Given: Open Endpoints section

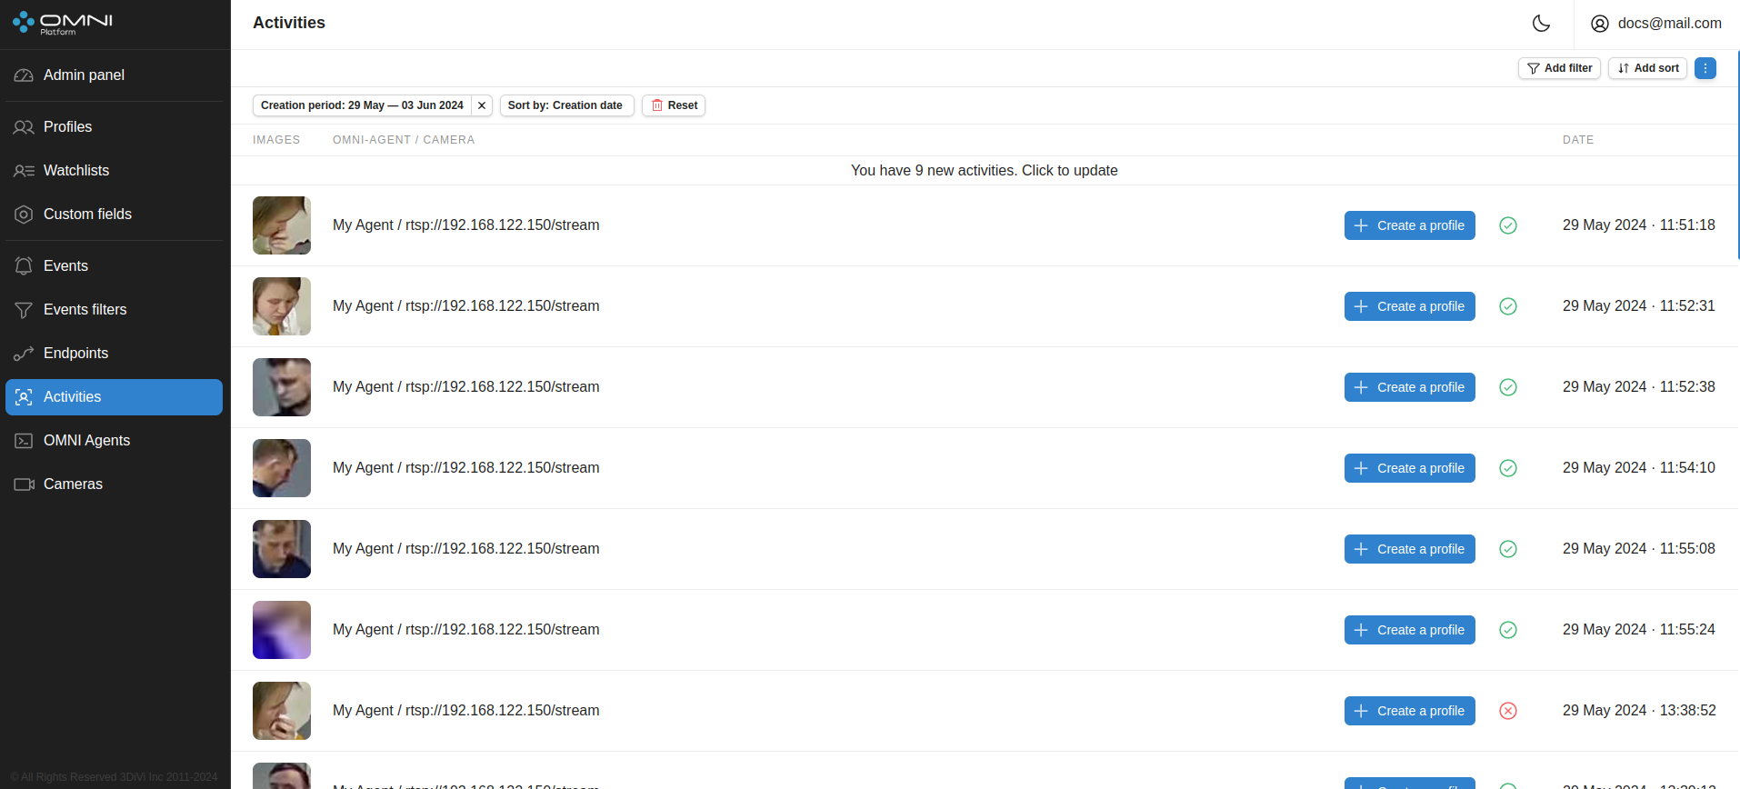Looking at the screenshot, I should pos(114,354).
